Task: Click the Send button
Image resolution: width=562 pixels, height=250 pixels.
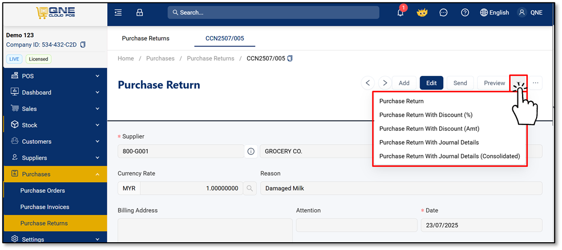Action: click(x=460, y=83)
